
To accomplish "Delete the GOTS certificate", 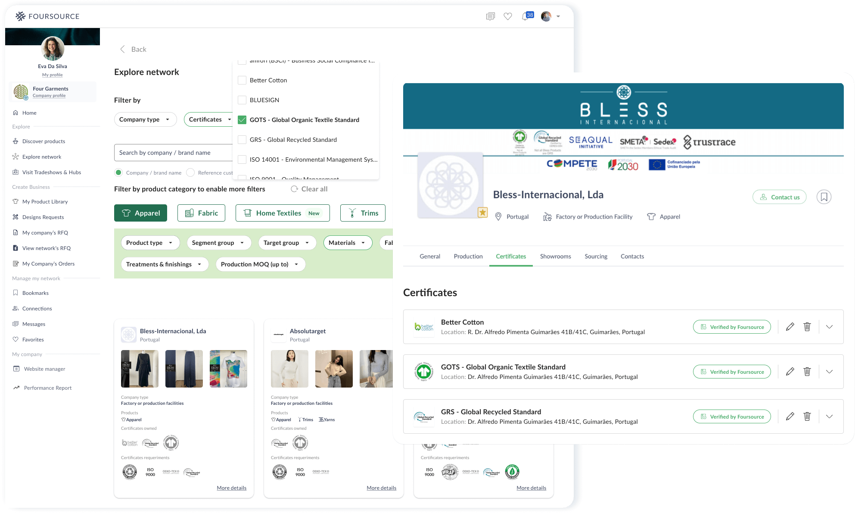I will coord(807,372).
